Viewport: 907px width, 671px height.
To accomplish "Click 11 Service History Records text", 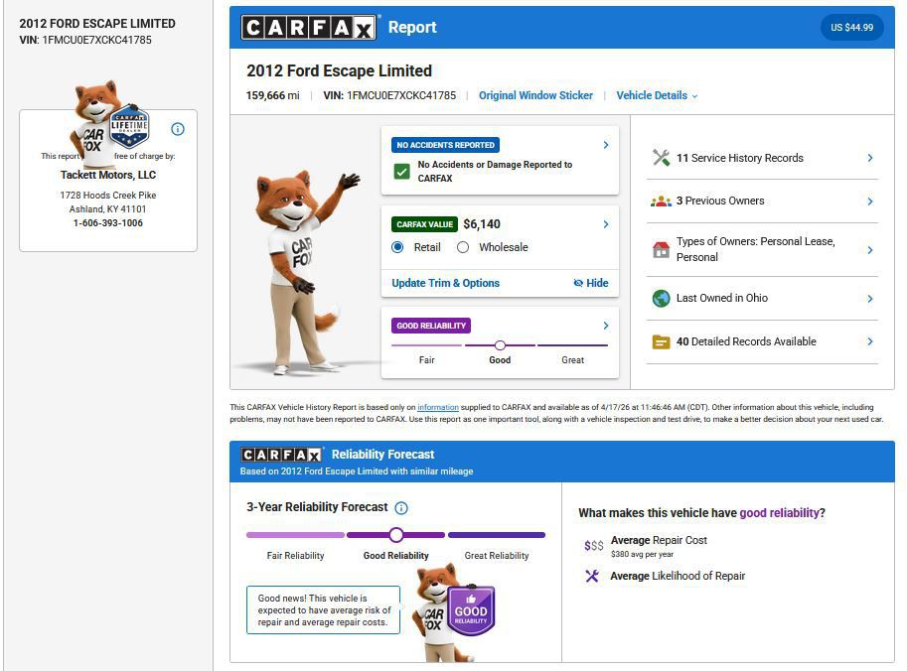I will coord(740,158).
